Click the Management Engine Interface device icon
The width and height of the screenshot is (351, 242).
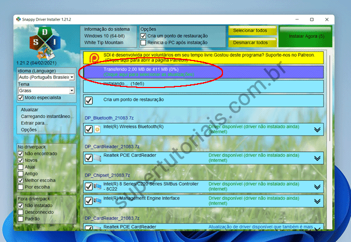[x=98, y=200]
